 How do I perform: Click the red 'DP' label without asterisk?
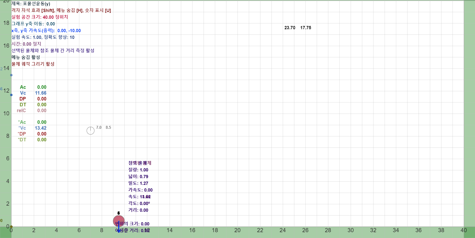[23, 99]
